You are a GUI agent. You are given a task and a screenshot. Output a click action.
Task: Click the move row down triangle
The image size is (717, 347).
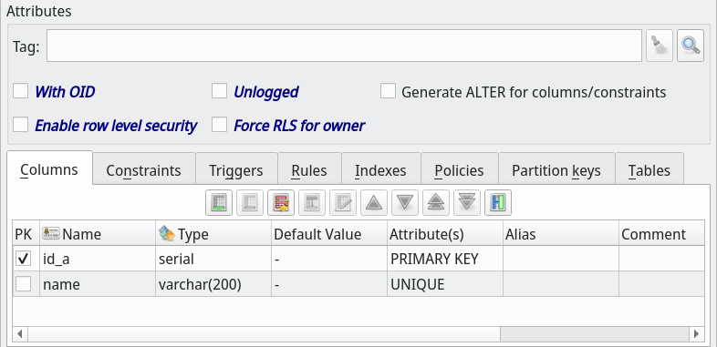coord(405,202)
